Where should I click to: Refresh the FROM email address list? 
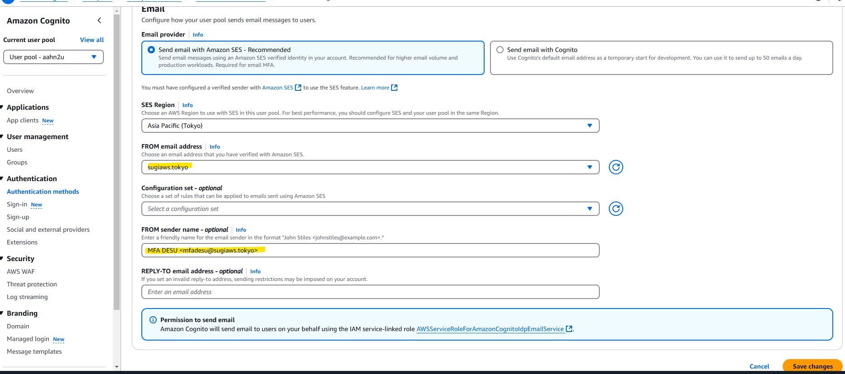[616, 167]
